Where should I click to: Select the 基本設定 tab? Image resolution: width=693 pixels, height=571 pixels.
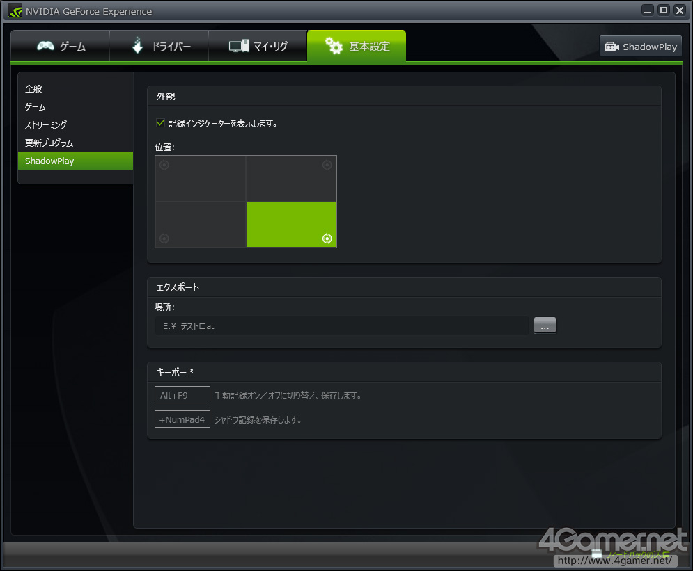(357, 46)
